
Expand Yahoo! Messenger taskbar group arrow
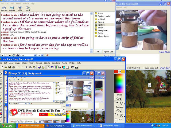click(43, 126)
